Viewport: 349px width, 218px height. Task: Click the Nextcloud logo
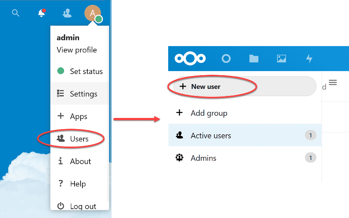[x=190, y=58]
